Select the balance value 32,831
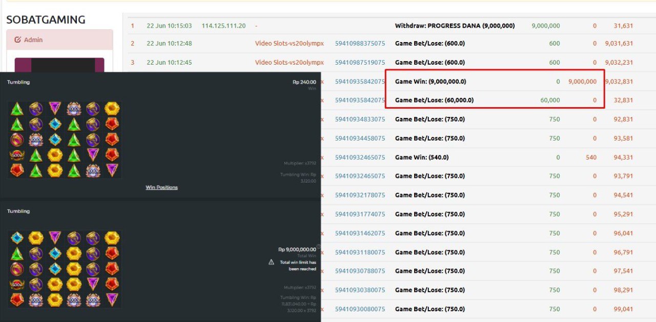Viewport: 656px width, 322px height. 623,100
